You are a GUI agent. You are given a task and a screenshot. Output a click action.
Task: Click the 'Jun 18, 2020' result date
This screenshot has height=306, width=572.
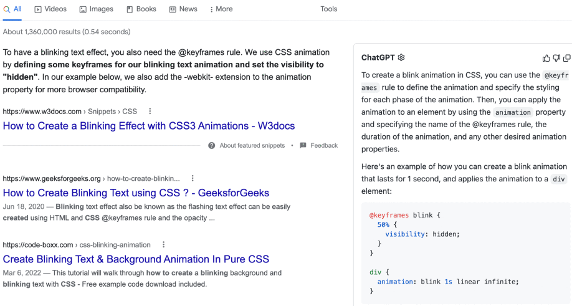[23, 206]
